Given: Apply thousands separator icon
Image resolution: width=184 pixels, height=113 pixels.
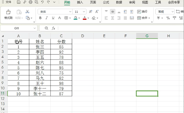Looking at the screenshot, I should [x=175, y=18].
